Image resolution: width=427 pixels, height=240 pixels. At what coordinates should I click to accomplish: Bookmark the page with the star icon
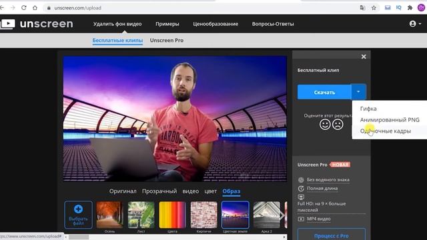point(374,8)
